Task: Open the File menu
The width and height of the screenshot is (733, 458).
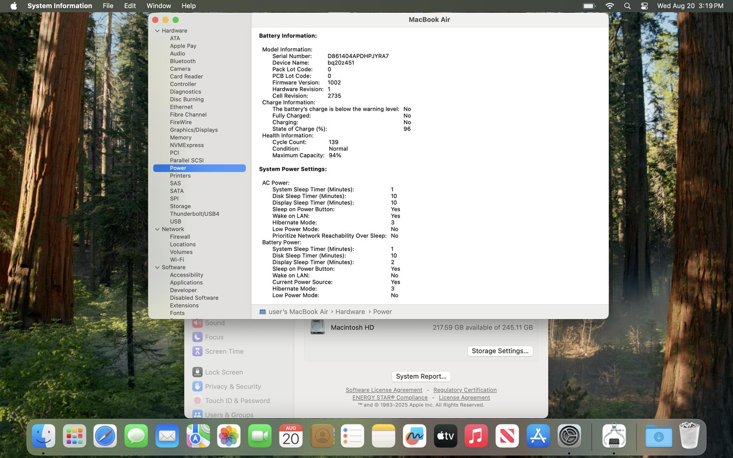Action: (x=108, y=6)
